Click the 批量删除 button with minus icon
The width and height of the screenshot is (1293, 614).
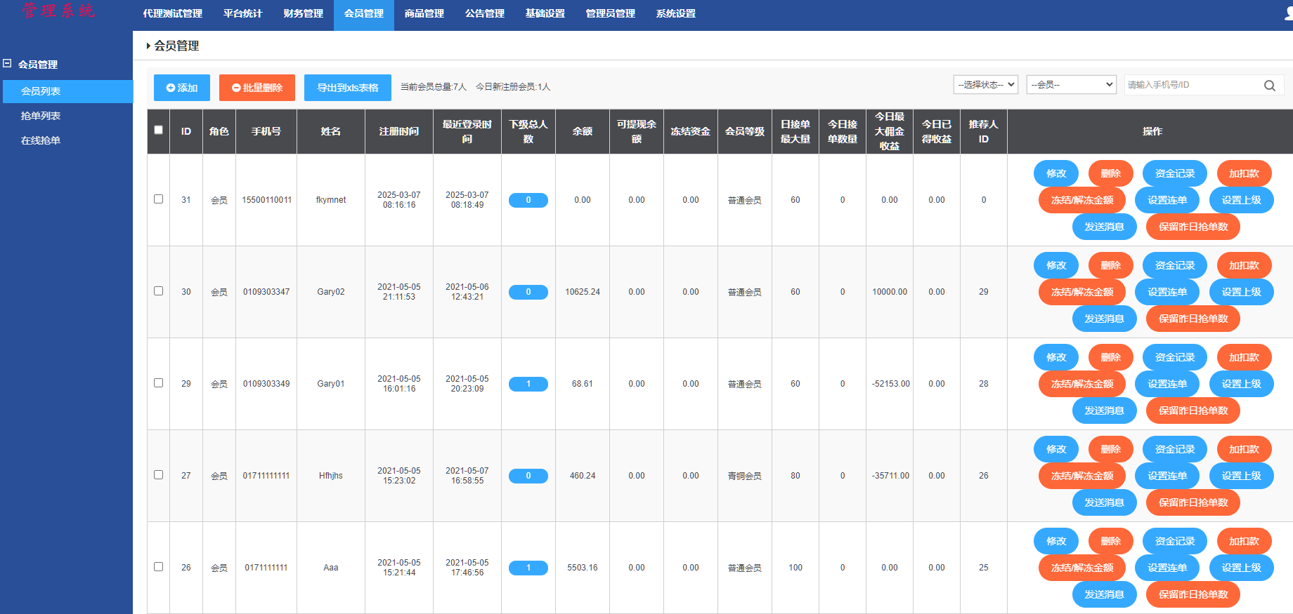pos(257,88)
